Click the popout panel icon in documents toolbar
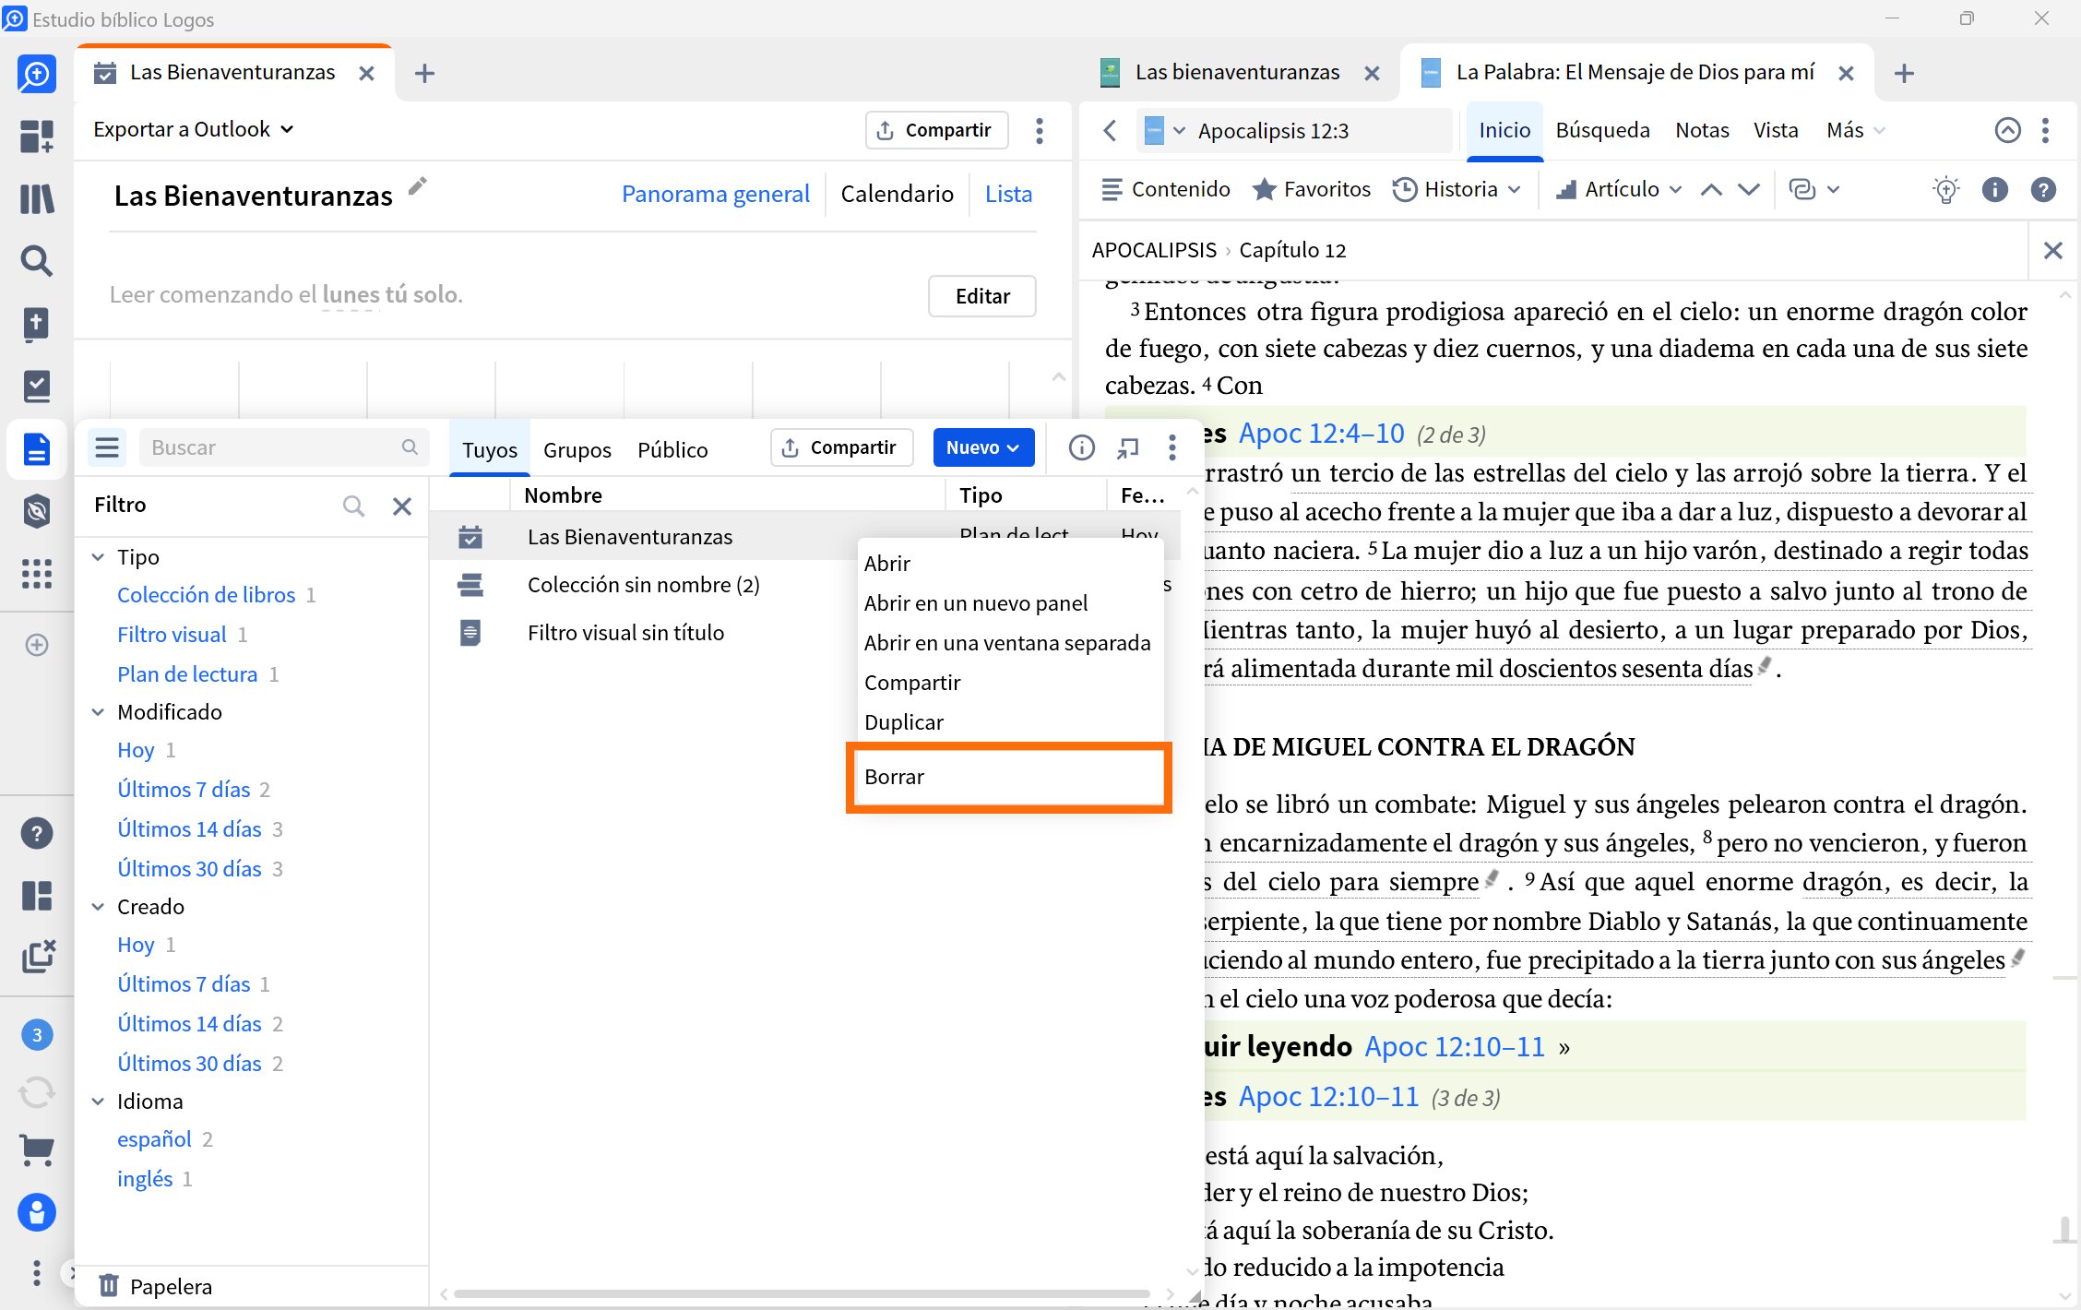The height and width of the screenshot is (1310, 2081). tap(1127, 447)
